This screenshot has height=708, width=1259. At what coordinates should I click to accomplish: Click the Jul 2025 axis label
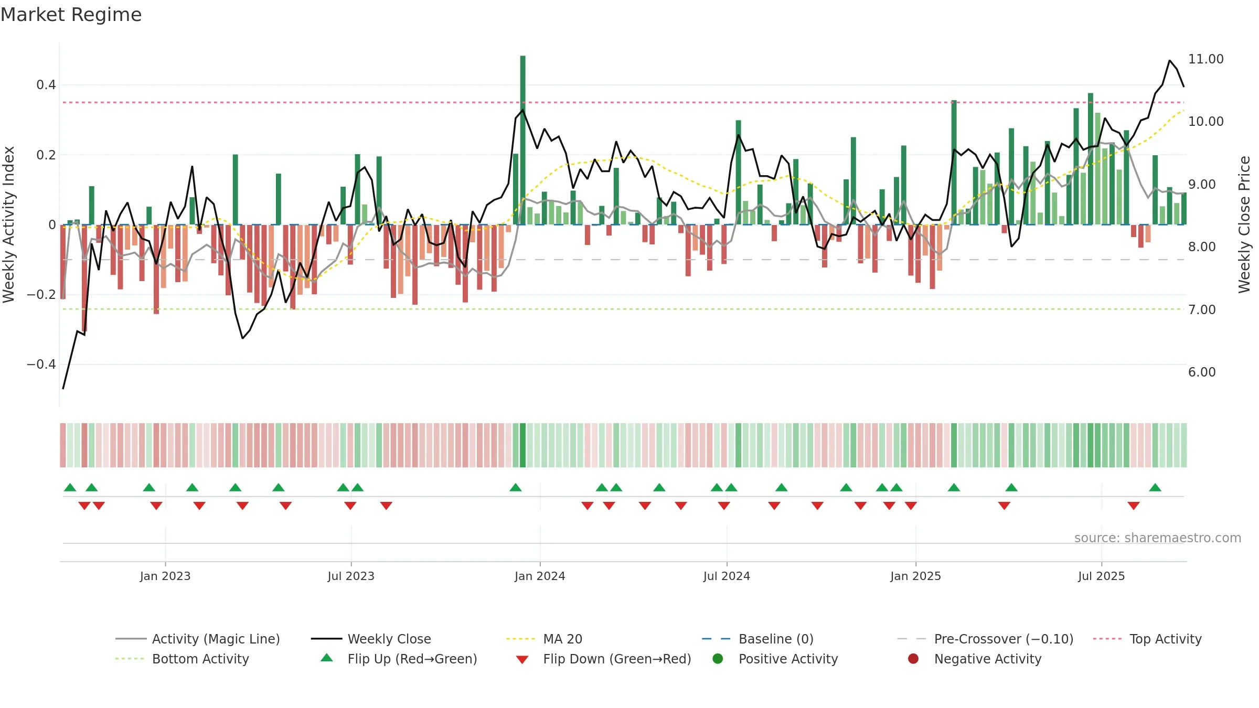tap(1102, 576)
